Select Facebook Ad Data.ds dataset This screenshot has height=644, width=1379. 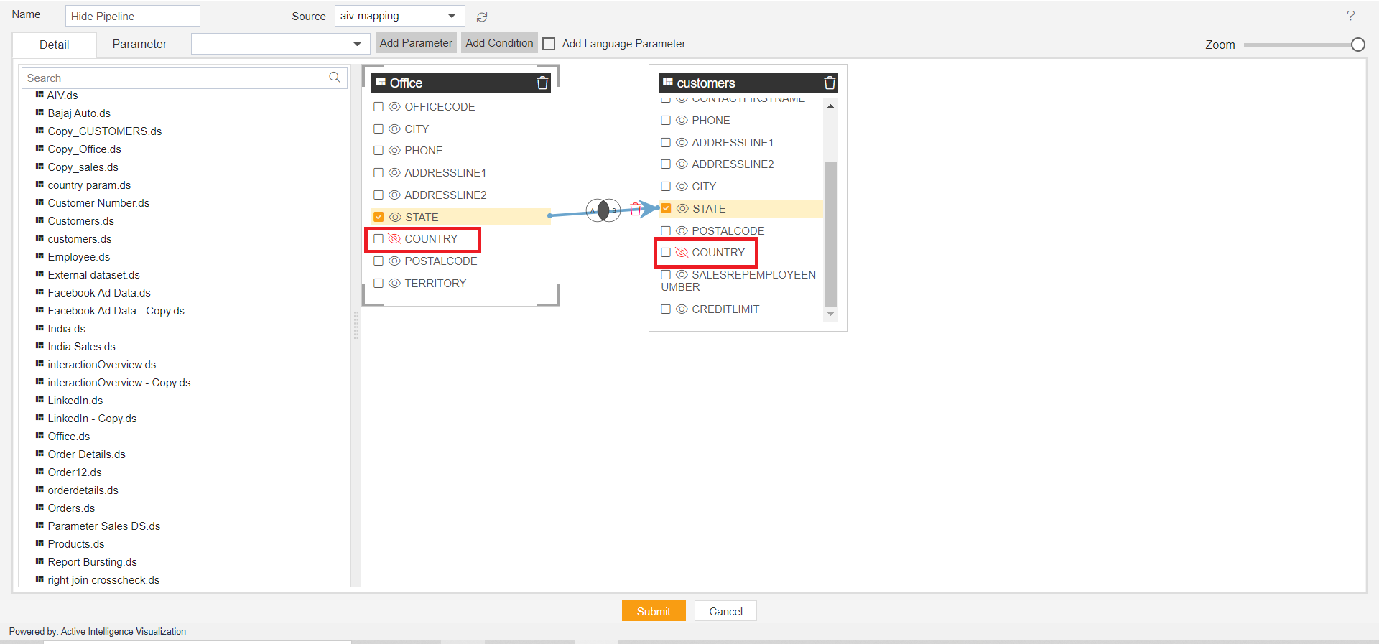(x=99, y=293)
